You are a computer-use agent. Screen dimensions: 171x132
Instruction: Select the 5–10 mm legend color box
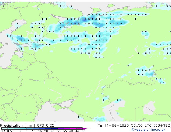tap(29, 128)
